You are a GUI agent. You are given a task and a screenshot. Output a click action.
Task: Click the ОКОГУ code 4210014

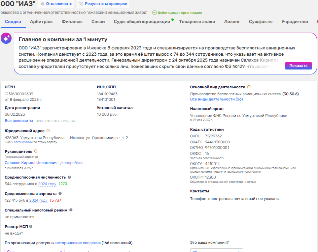coord(212,164)
